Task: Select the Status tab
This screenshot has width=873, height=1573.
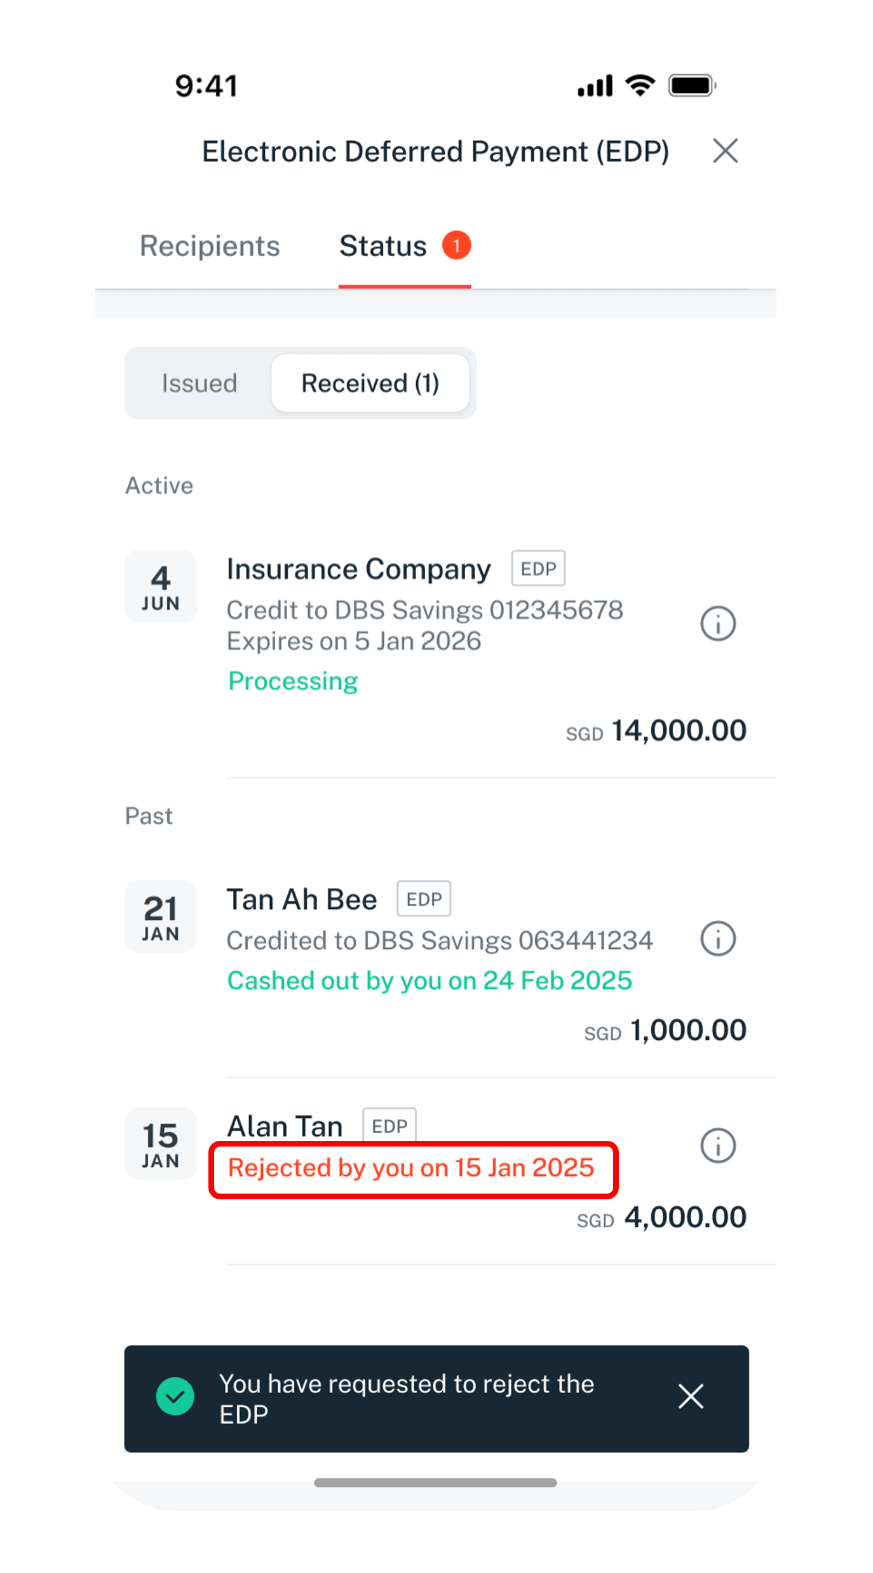Action: tap(405, 246)
